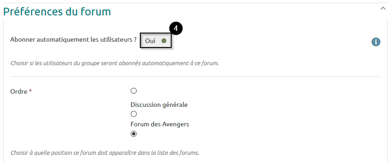Click the green status dot in the toggle
This screenshot has height=163, width=390.
(163, 41)
